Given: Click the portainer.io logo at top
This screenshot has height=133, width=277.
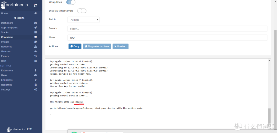Looking at the screenshot, I should pos(14,5).
